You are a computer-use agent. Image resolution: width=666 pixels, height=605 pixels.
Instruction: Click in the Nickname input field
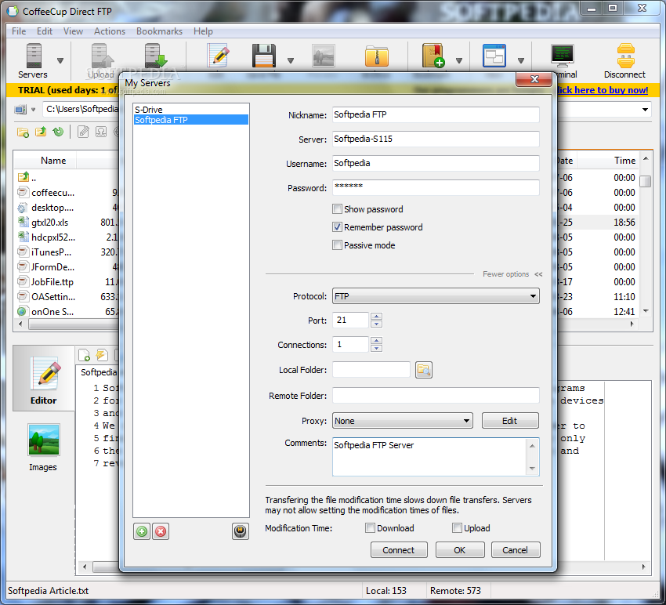[436, 114]
